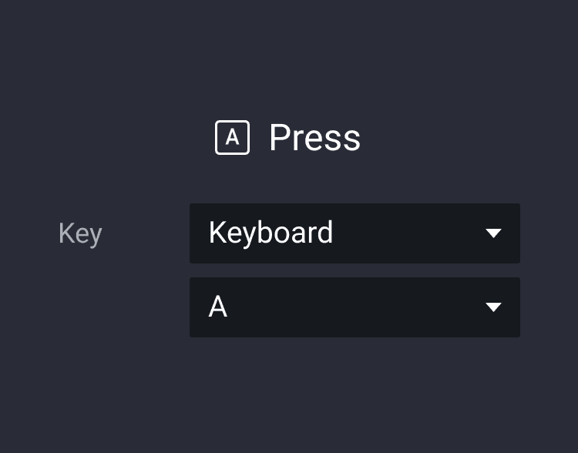Open the Keyboard device dropdown
The height and width of the screenshot is (453, 578).
pos(355,233)
